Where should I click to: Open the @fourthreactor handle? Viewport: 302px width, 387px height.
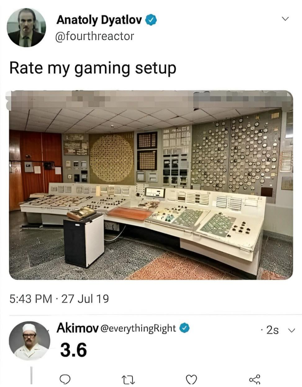(95, 36)
